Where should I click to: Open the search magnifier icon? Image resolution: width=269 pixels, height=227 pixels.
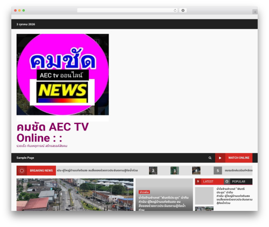(x=210, y=158)
